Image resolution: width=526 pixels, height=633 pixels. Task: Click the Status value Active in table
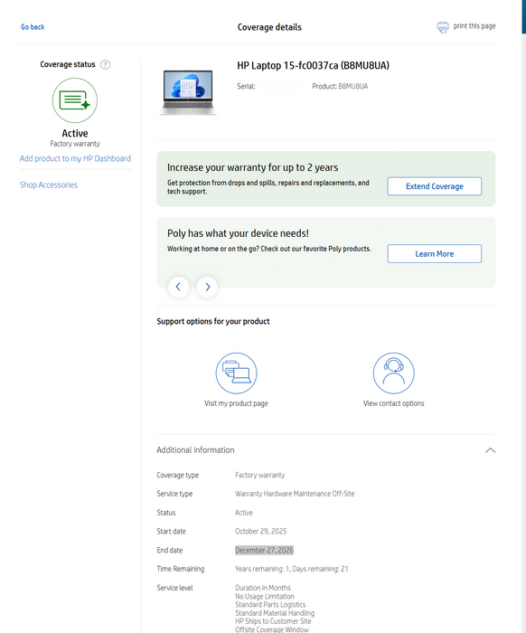[244, 513]
